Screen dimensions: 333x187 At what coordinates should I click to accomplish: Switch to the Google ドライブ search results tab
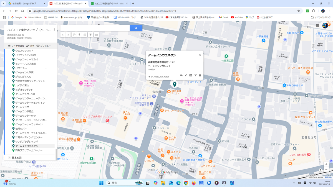coord(26,4)
